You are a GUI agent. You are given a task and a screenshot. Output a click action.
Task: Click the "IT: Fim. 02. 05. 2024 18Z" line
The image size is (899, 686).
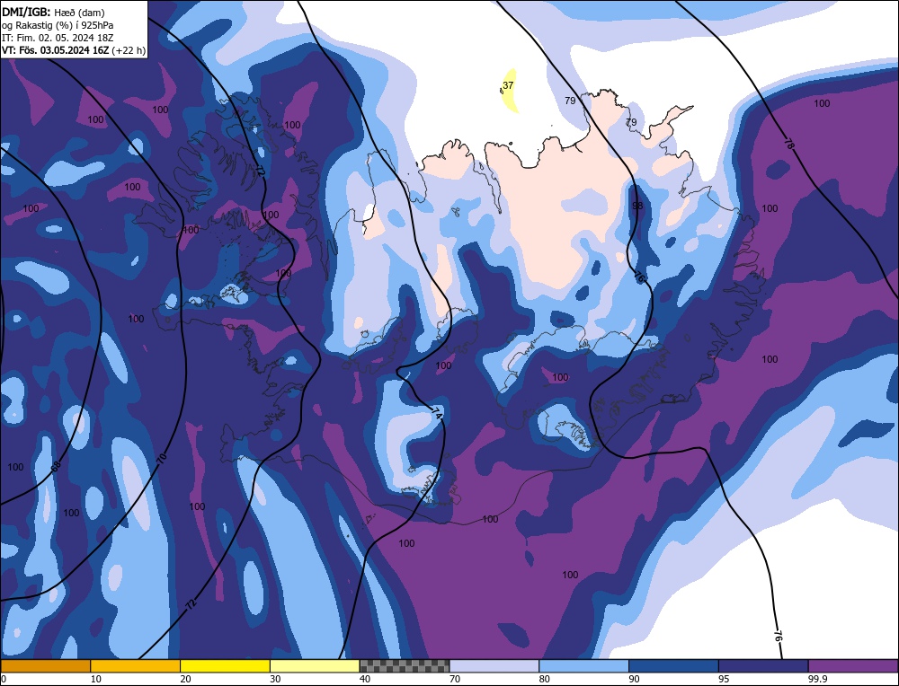tap(58, 38)
